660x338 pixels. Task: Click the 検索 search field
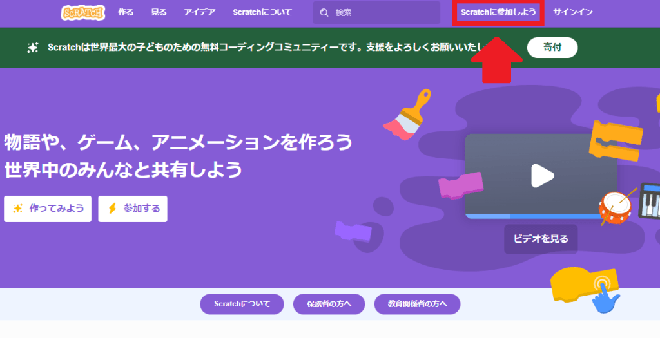click(376, 13)
